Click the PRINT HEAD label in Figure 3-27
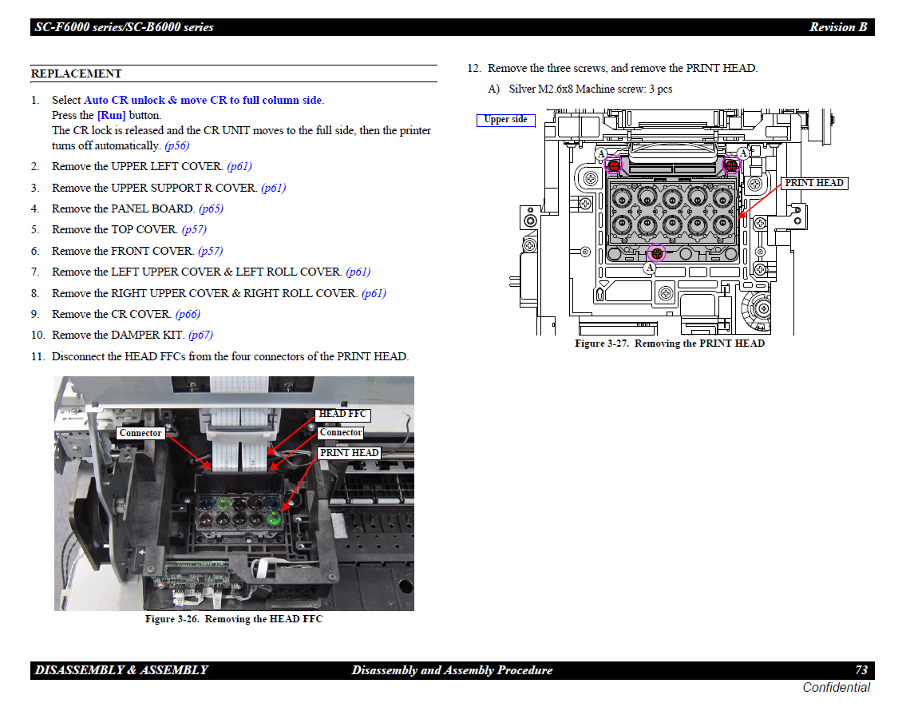The width and height of the screenshot is (914, 703). click(813, 183)
